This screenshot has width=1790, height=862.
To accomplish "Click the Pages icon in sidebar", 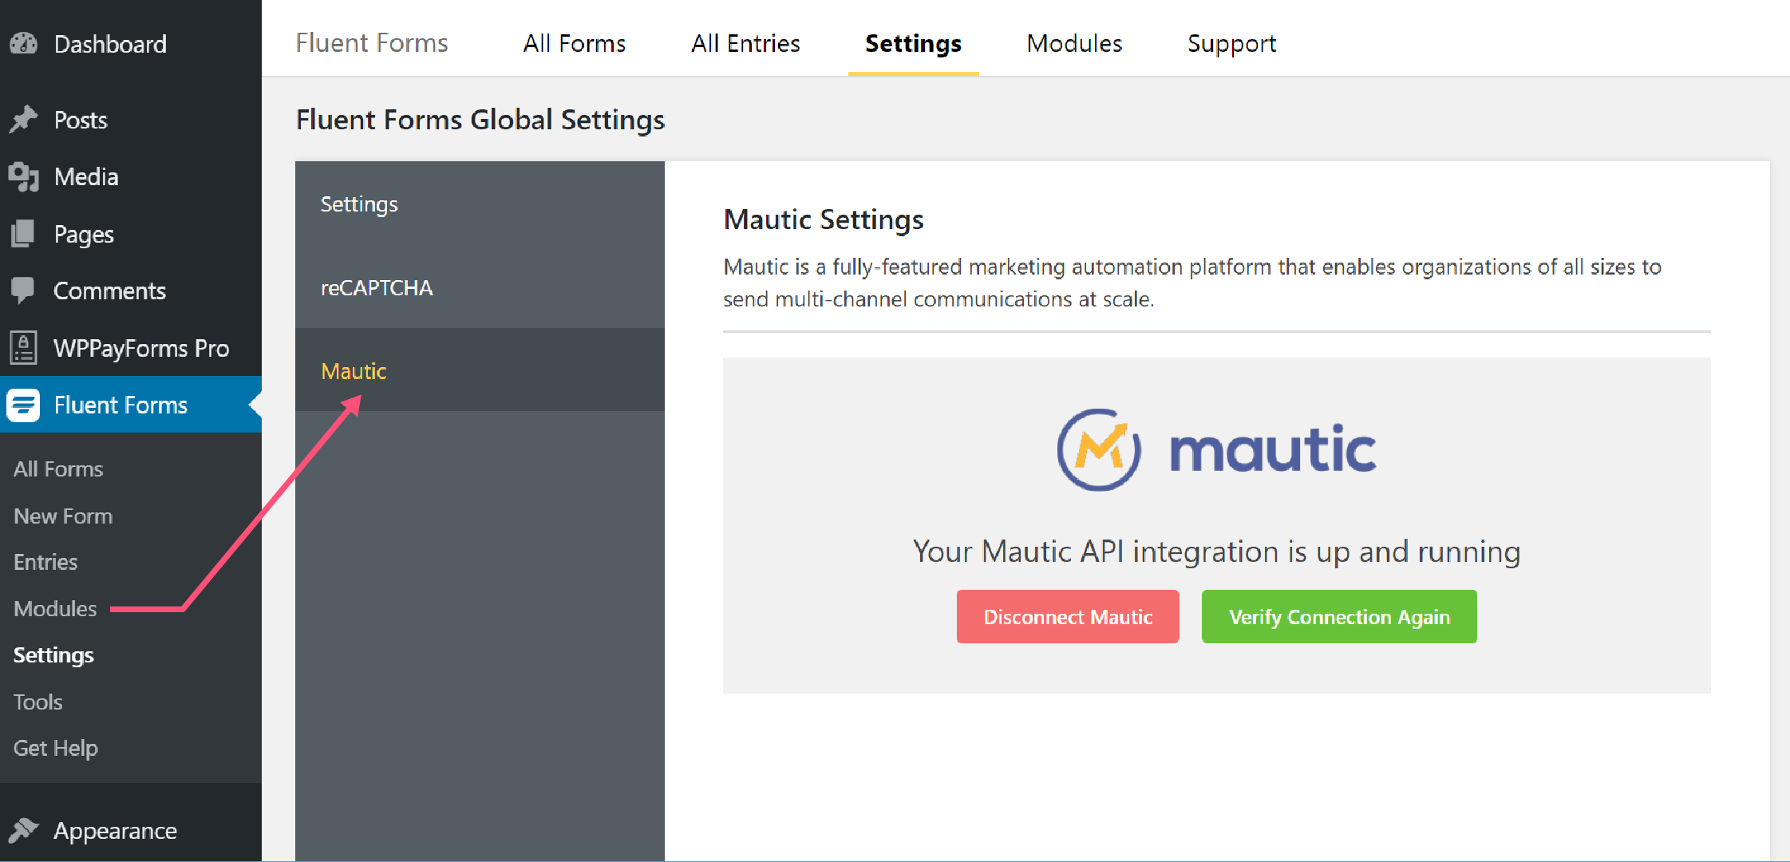I will [24, 234].
